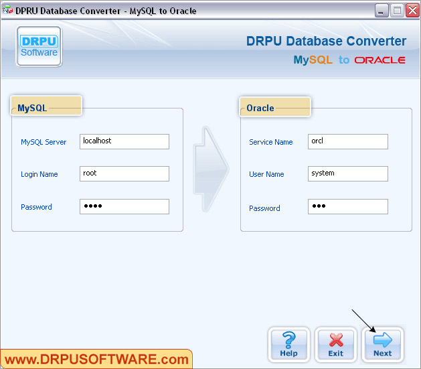Open Help with the question mark button
The image size is (421, 369).
(x=289, y=345)
